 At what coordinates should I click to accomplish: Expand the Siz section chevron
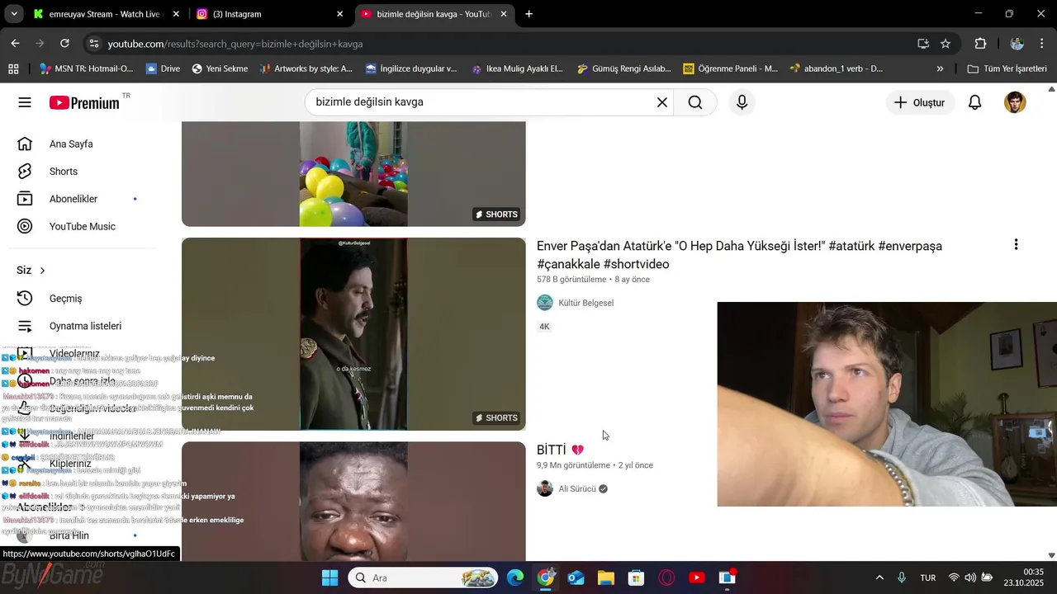point(42,271)
